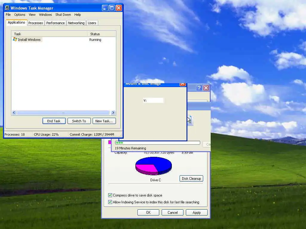Click the New Task... button
The image size is (306, 229).
pyautogui.click(x=104, y=121)
